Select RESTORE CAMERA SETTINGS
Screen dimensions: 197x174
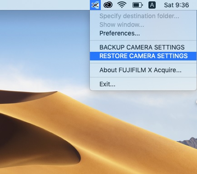[x=143, y=56]
